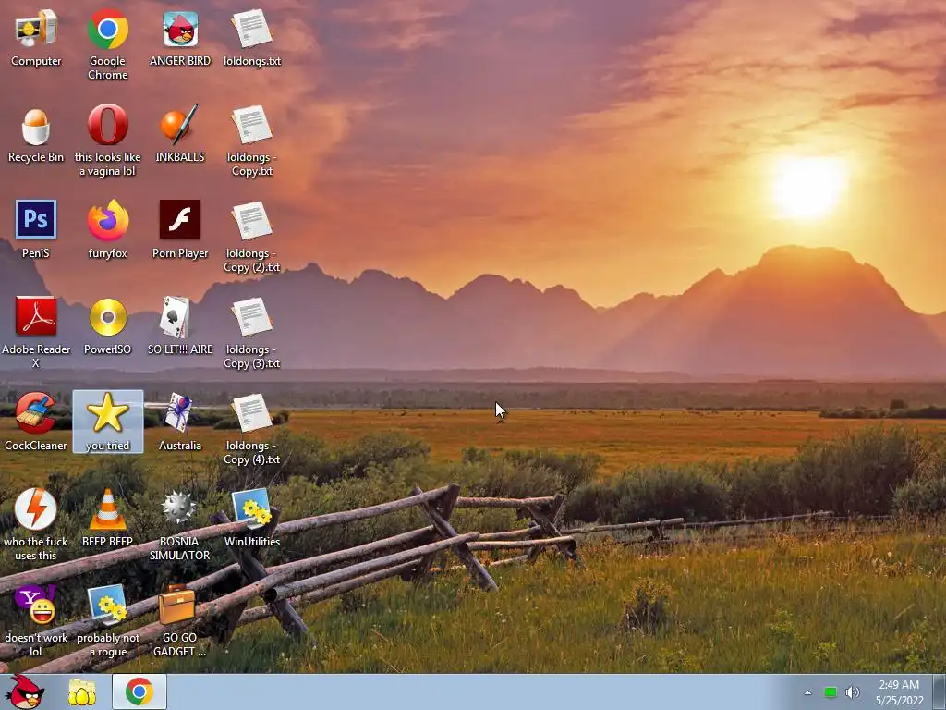Select the furryfox Firefox icon
The width and height of the screenshot is (946, 710).
[x=107, y=230]
